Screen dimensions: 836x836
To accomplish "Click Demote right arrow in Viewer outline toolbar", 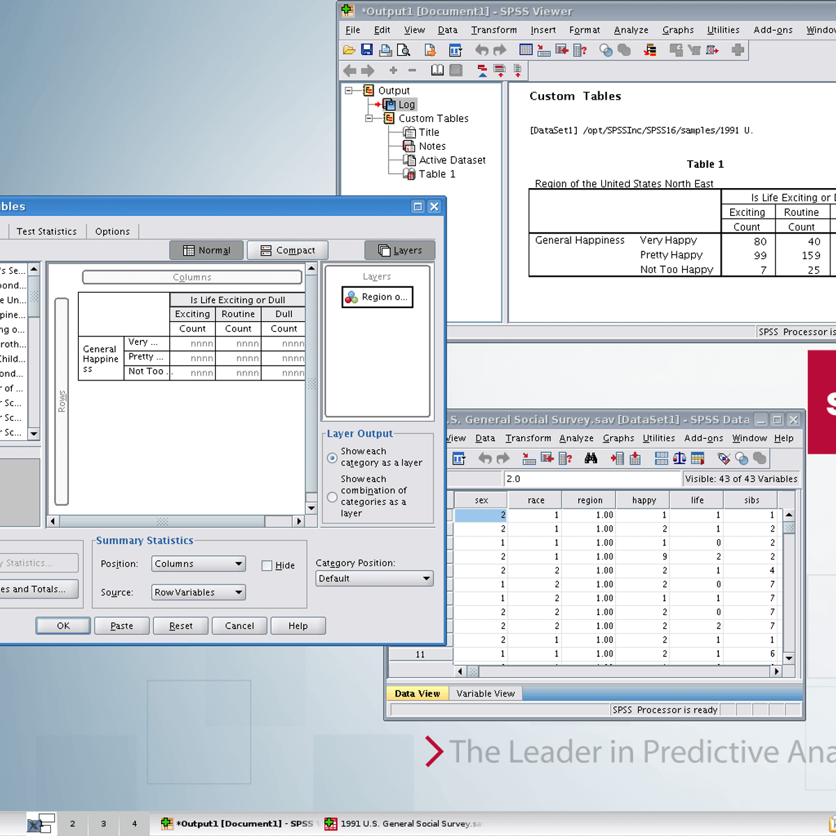I will [368, 70].
